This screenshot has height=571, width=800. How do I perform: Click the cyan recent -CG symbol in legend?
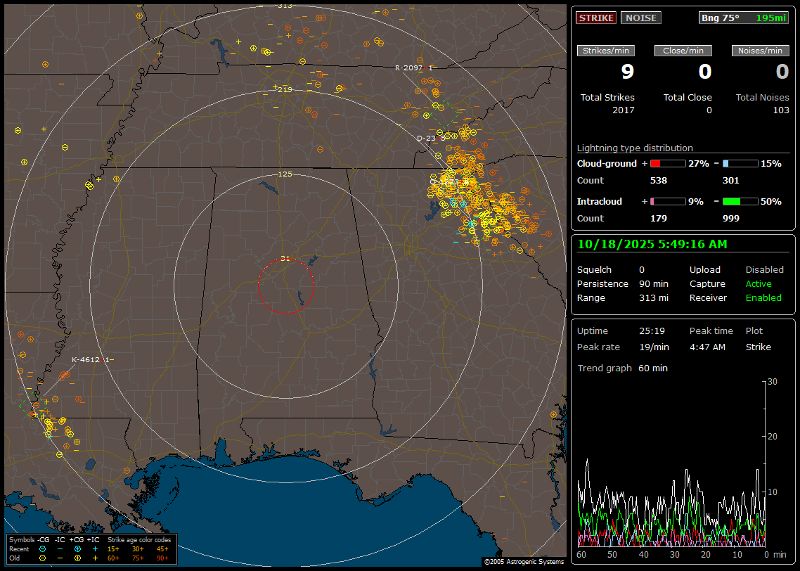43,548
